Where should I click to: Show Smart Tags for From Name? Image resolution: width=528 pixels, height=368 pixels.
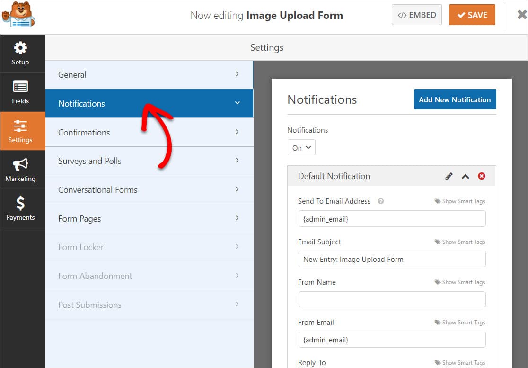click(x=460, y=282)
